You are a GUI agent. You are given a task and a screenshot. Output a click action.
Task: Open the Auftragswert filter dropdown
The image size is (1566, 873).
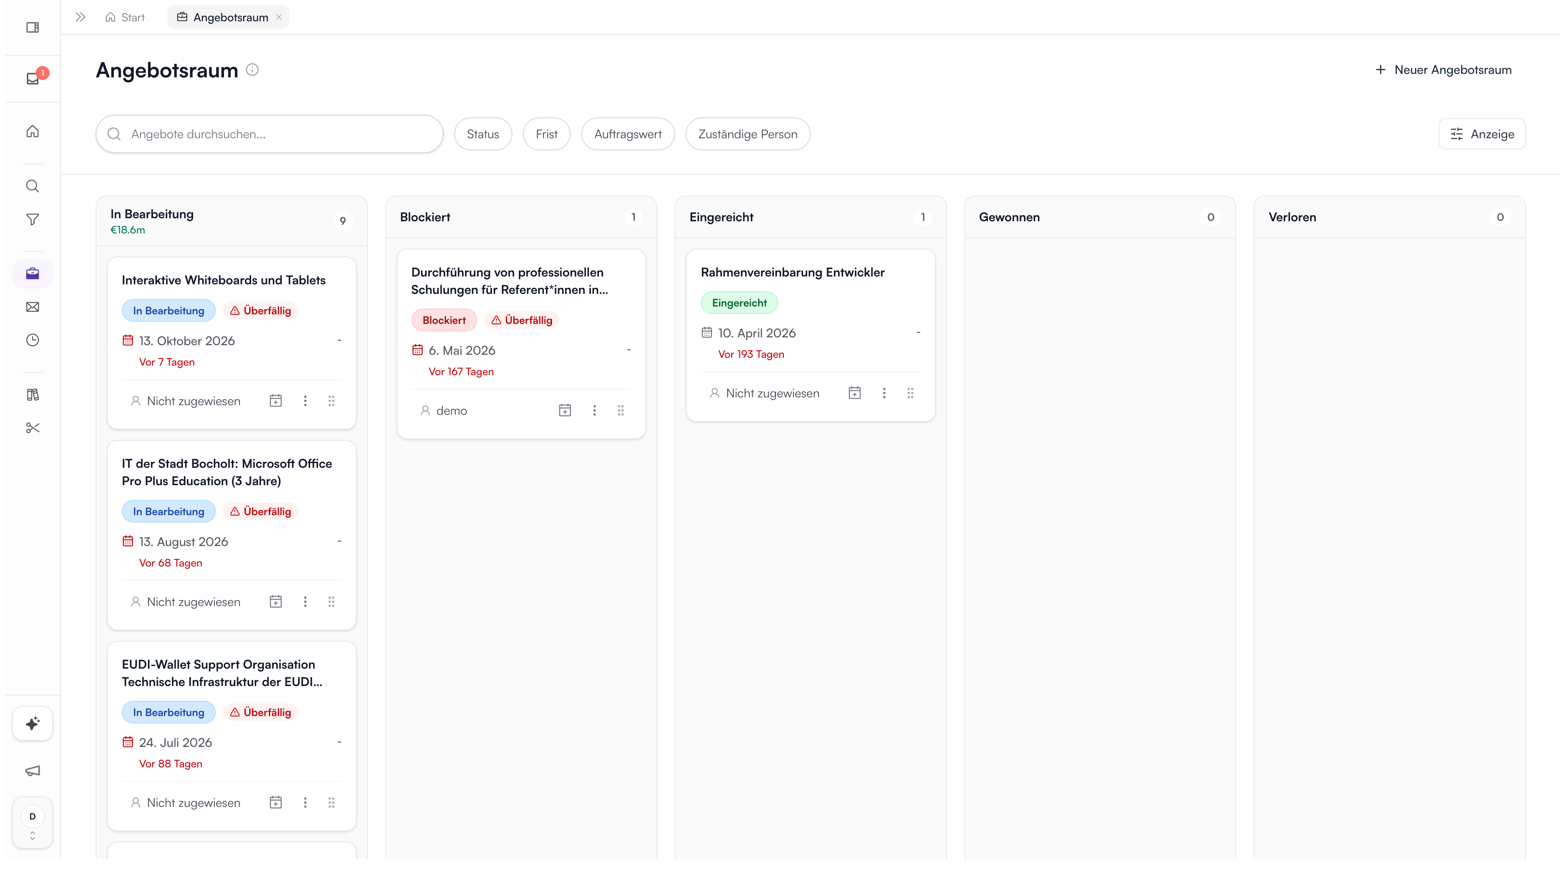coord(628,134)
